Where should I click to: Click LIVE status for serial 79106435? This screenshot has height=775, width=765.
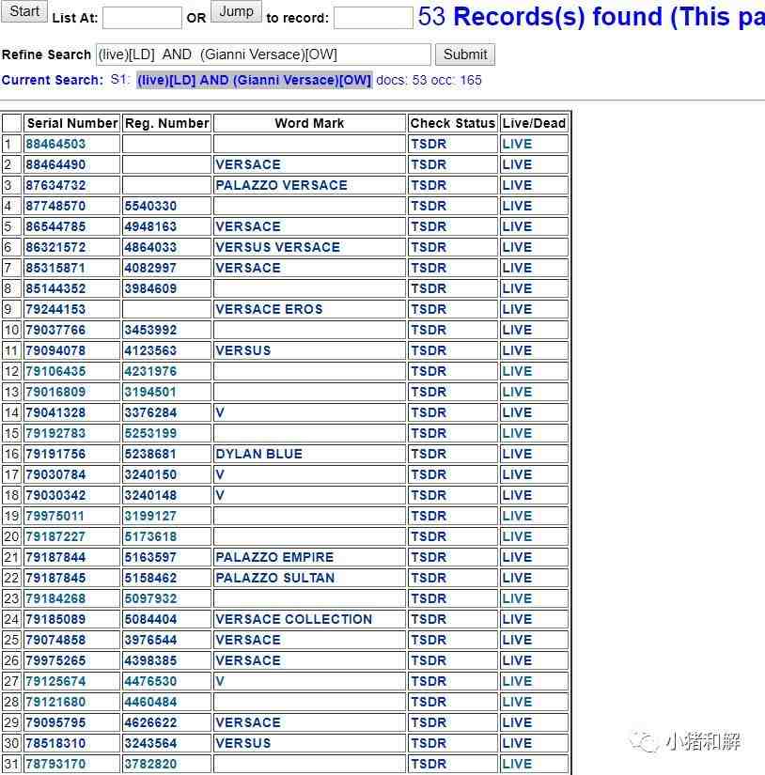pyautogui.click(x=517, y=371)
